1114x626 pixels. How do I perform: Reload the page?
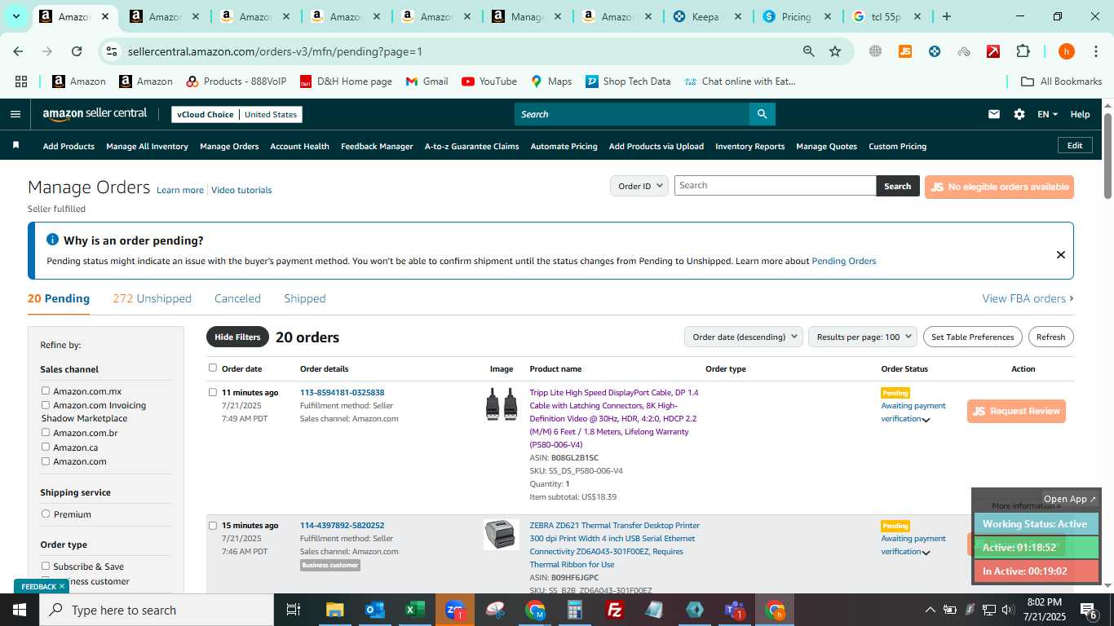[x=77, y=51]
